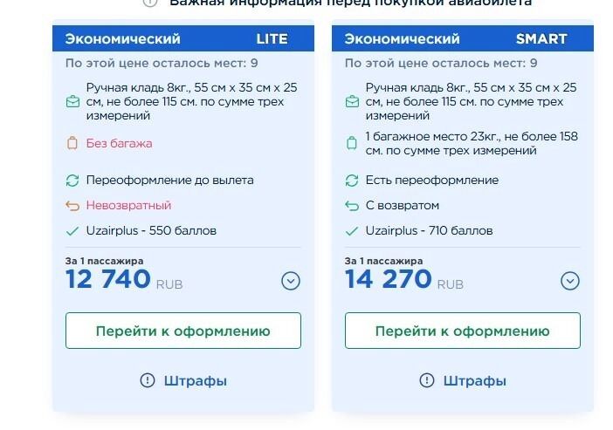Click the no-baggage icon in LITE fare
This screenshot has width=613, height=430.
click(x=72, y=143)
